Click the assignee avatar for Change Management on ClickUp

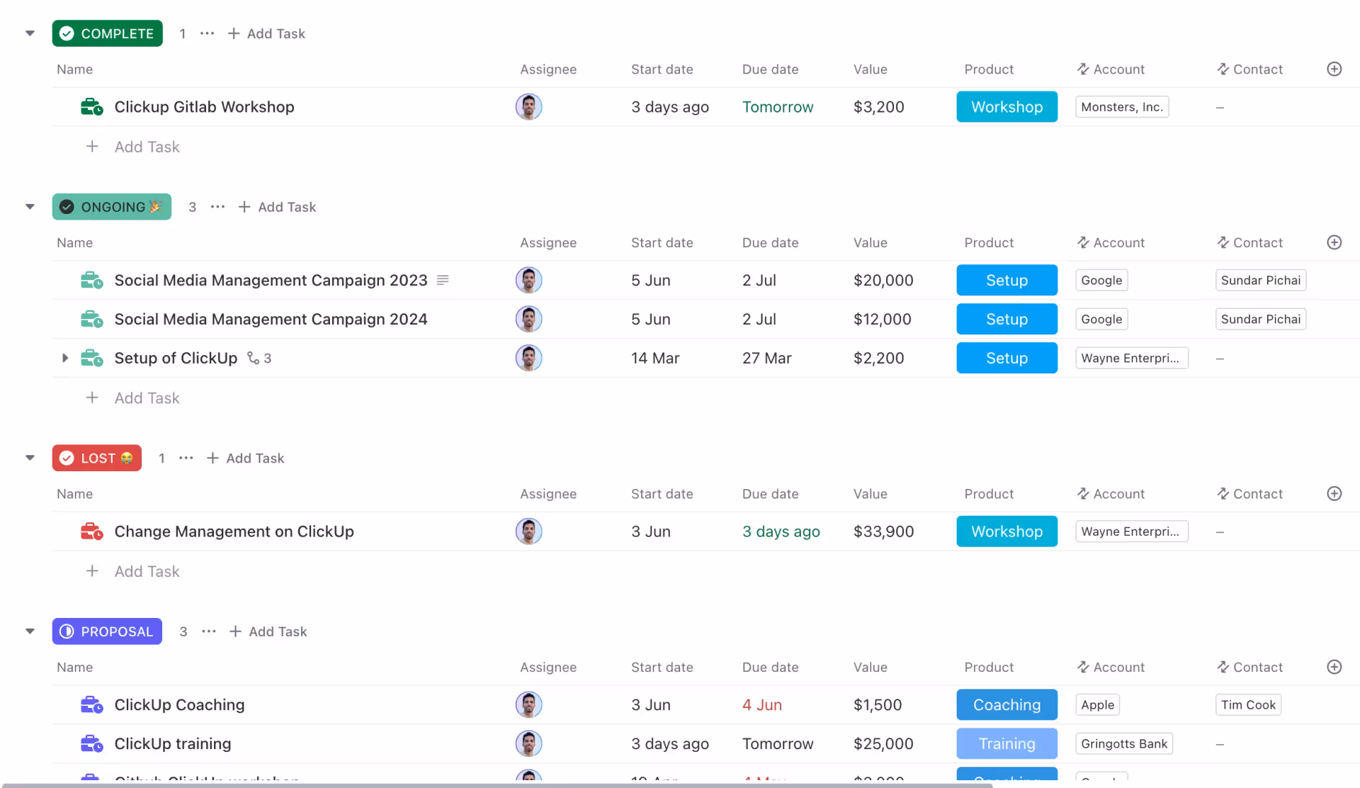(528, 531)
